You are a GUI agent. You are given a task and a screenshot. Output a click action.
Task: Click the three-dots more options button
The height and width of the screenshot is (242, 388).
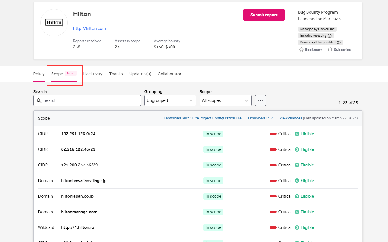[260, 100]
